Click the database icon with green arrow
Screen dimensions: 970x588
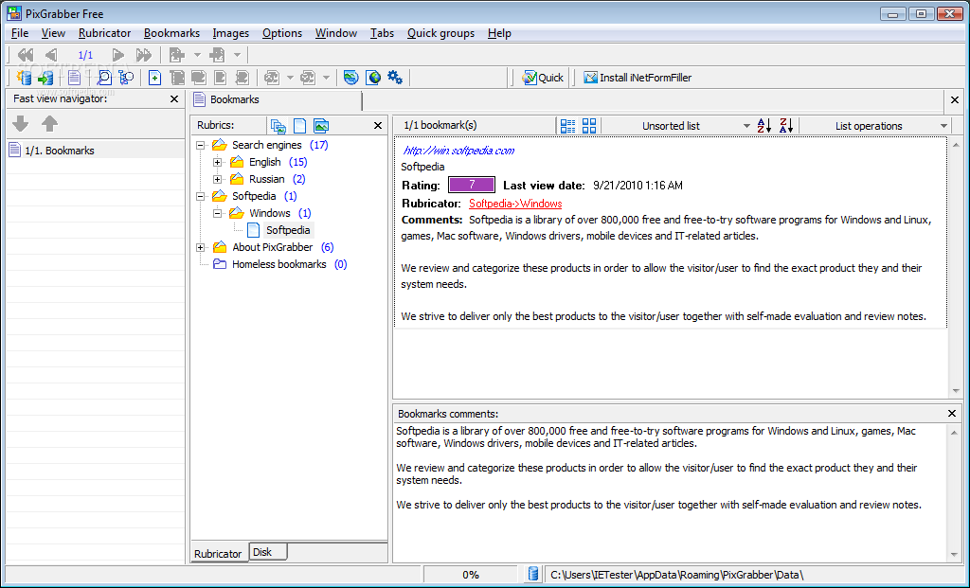click(45, 78)
